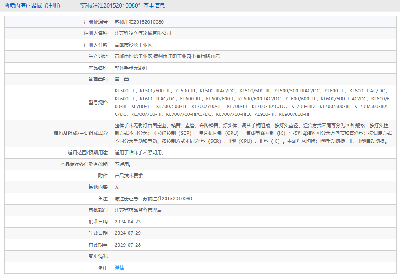Select the registration number 苏械注准20152010080 value
Viewport: 400px width, 278px height.
139,22
